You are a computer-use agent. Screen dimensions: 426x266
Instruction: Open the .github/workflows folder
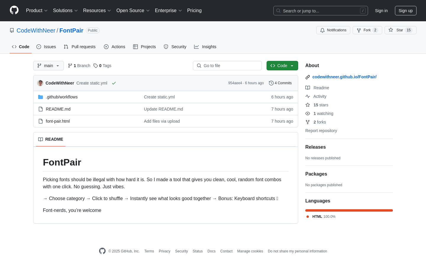pyautogui.click(x=62, y=97)
